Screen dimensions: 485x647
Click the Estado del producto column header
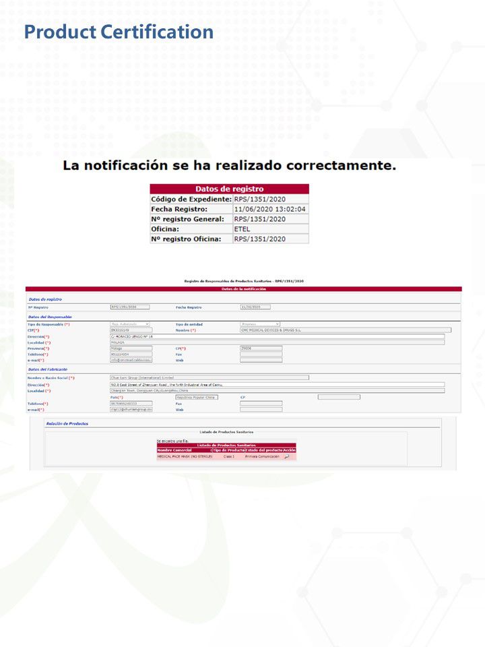(264, 450)
